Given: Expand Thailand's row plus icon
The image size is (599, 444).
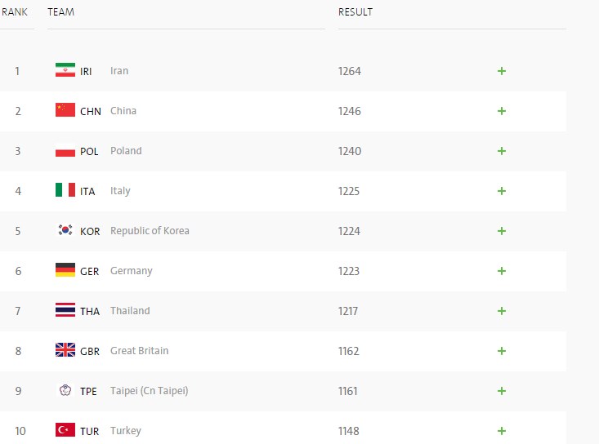Looking at the screenshot, I should coord(502,311).
